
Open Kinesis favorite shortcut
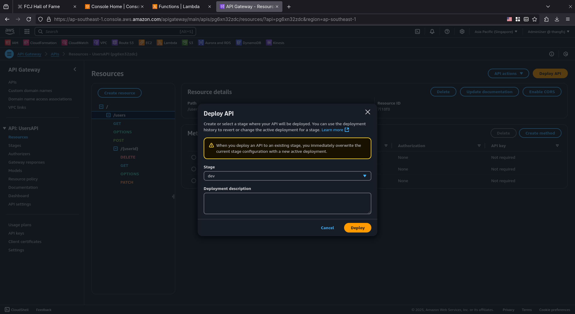[x=275, y=43]
